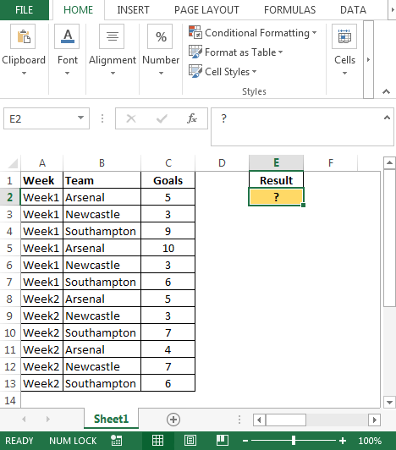Add a new sheet with plus icon
The height and width of the screenshot is (450, 396).
pos(173,420)
